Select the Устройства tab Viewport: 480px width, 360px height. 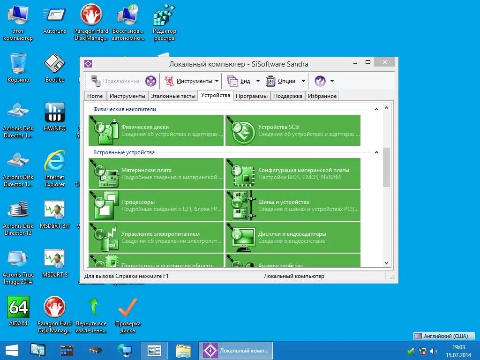click(216, 96)
